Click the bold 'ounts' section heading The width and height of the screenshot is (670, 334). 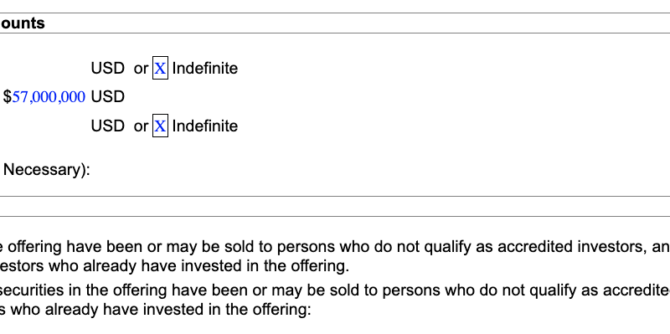(x=23, y=23)
